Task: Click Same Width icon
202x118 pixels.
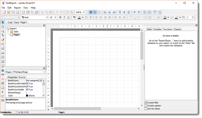Action: (155, 12)
